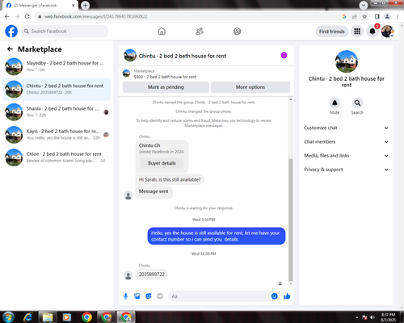Attach a photo file icon

(137, 296)
